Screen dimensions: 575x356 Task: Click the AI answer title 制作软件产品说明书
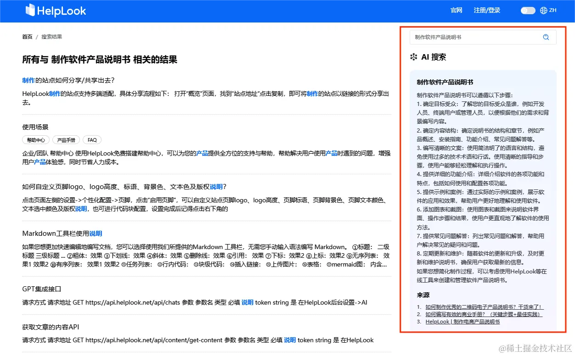click(445, 82)
